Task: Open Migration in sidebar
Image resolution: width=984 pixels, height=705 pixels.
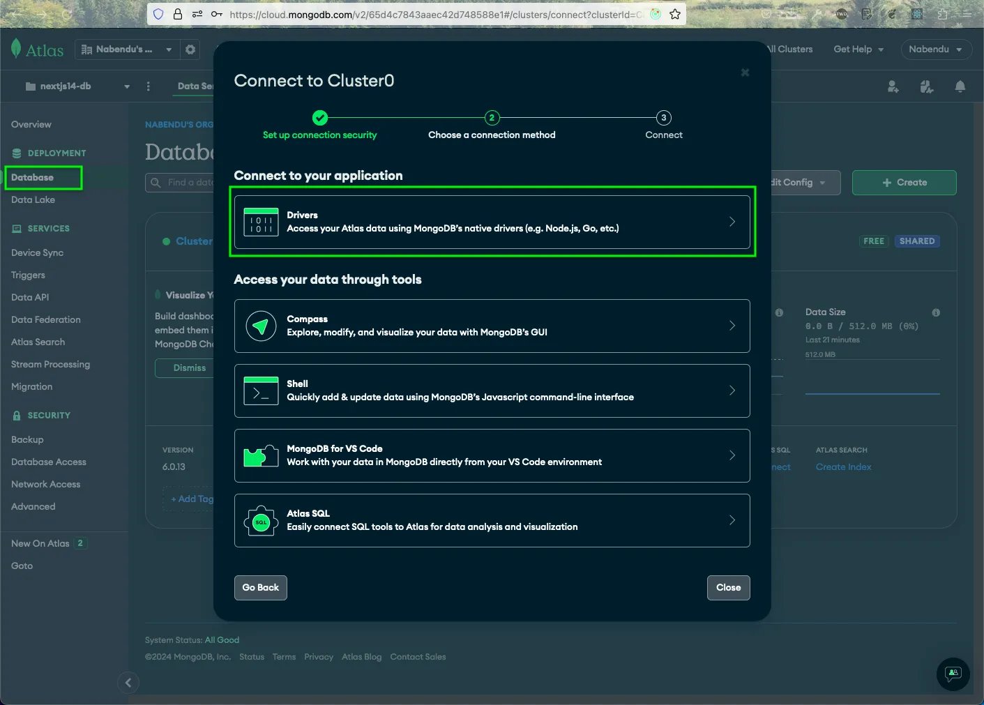Action: [31, 387]
